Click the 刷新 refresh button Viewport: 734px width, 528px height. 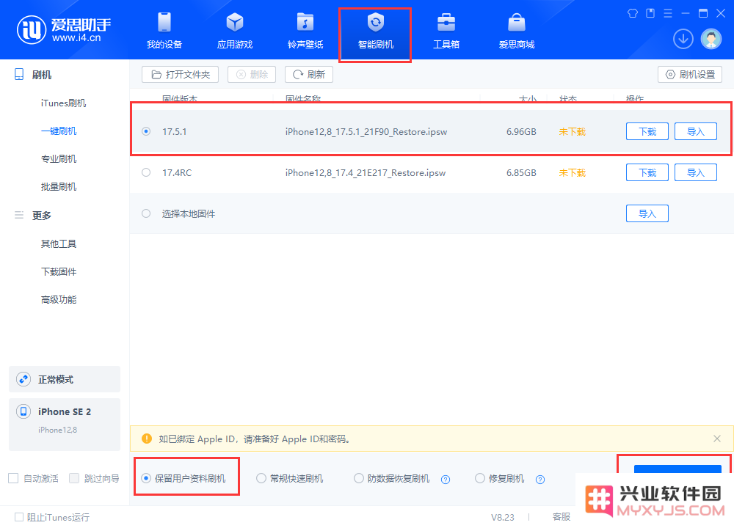(309, 74)
